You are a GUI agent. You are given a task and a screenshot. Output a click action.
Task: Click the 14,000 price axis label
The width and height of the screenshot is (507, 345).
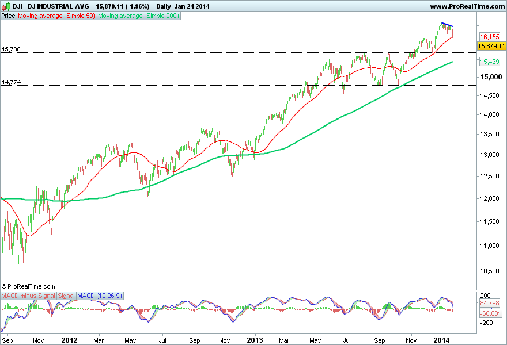pos(490,114)
